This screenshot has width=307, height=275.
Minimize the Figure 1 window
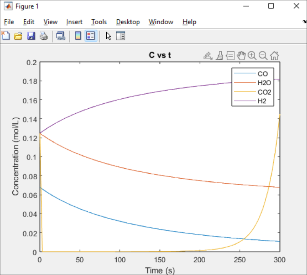(246, 6)
